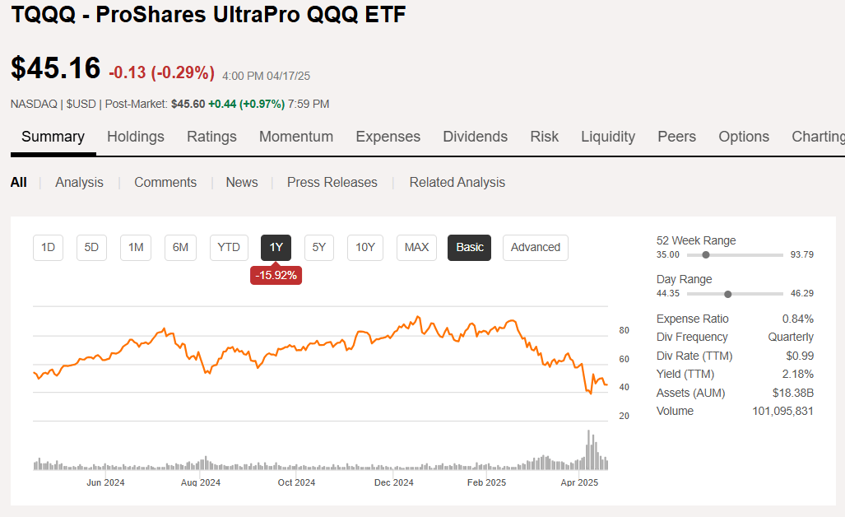View the Dividends tab

click(475, 137)
